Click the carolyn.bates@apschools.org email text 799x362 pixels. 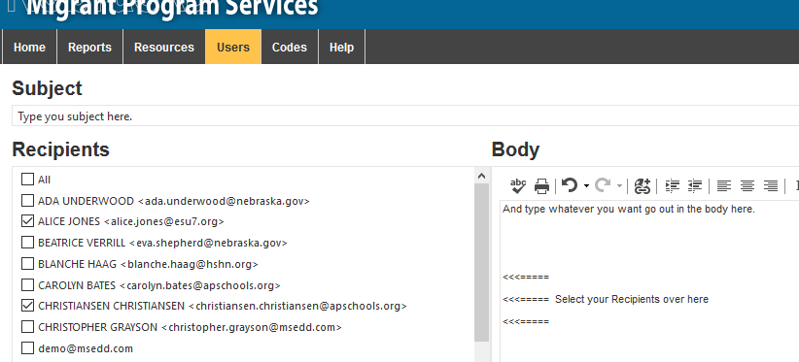tap(200, 285)
